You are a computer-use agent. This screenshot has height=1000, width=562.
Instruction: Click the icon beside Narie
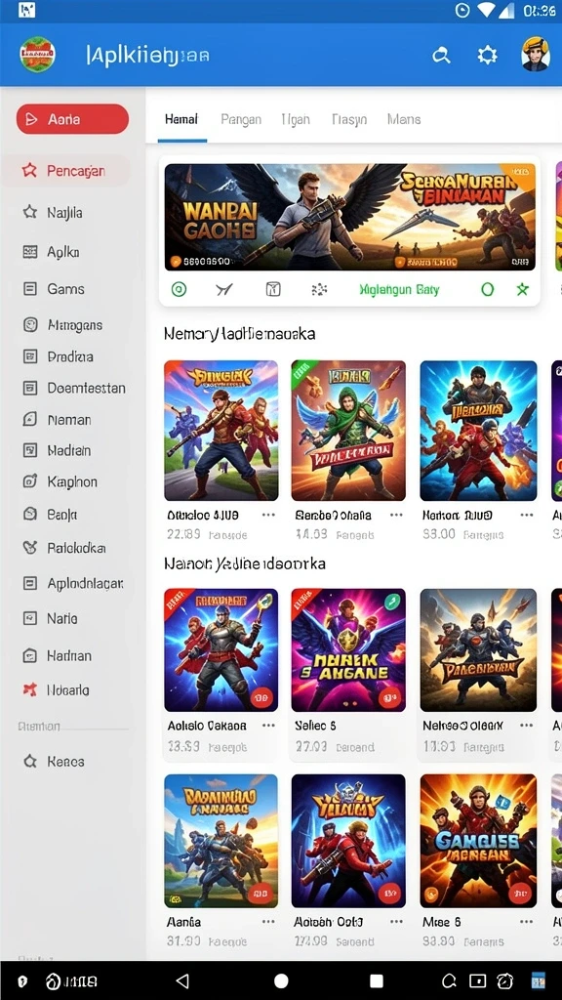tap(30, 618)
